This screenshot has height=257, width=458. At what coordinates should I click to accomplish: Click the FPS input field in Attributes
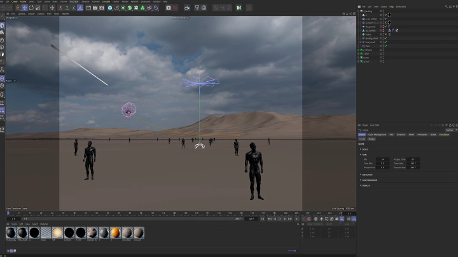pyautogui.click(x=382, y=159)
